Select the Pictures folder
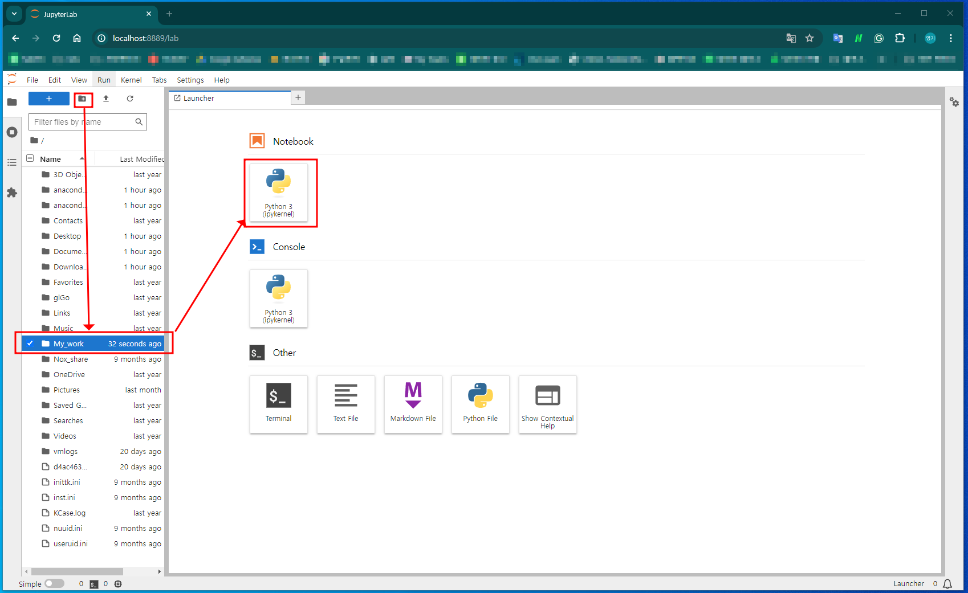This screenshot has width=968, height=593. pyautogui.click(x=93, y=390)
